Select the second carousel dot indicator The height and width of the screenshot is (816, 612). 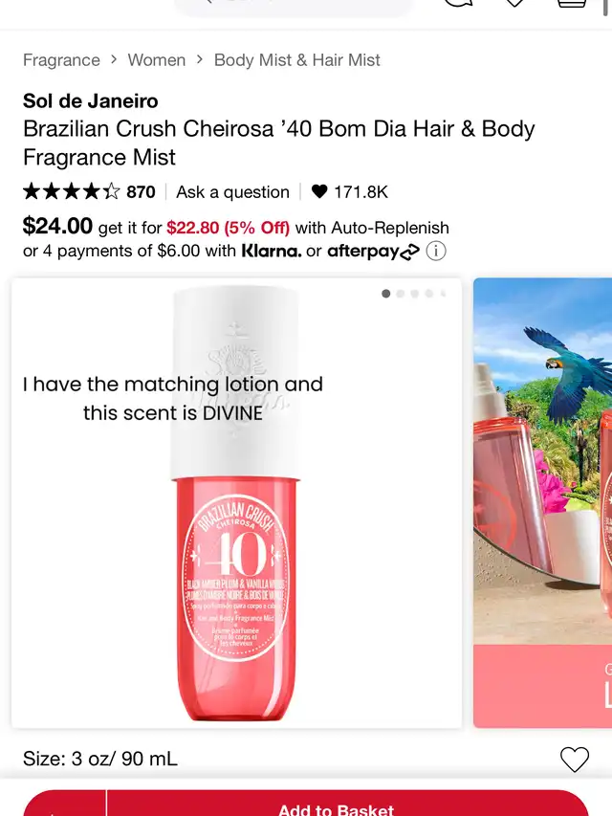tap(401, 294)
